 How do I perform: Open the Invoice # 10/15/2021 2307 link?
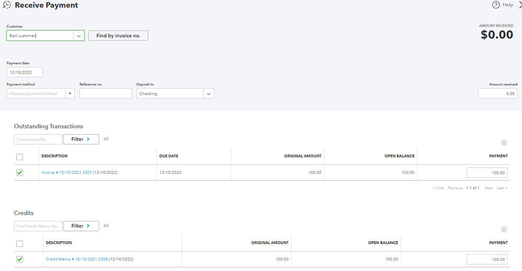click(x=66, y=172)
